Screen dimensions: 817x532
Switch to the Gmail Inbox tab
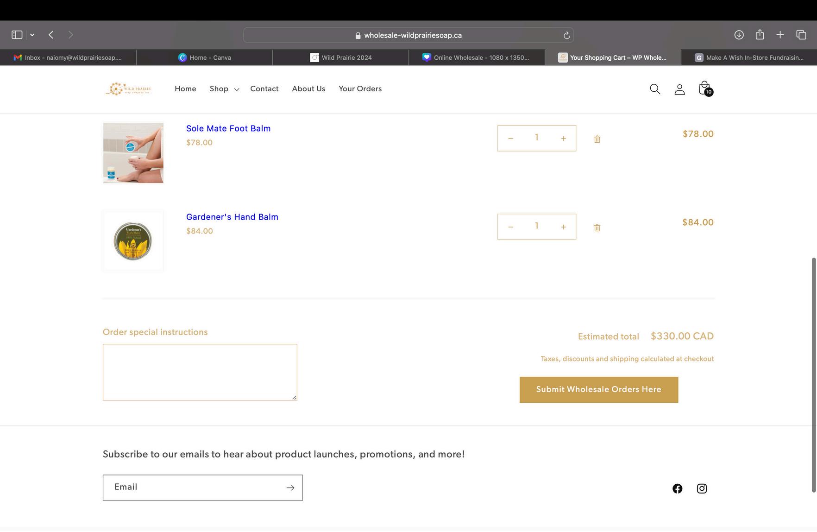tap(68, 57)
